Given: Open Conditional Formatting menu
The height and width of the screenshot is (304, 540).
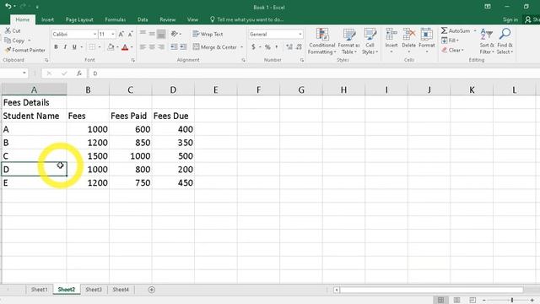Looking at the screenshot, I should (x=322, y=41).
